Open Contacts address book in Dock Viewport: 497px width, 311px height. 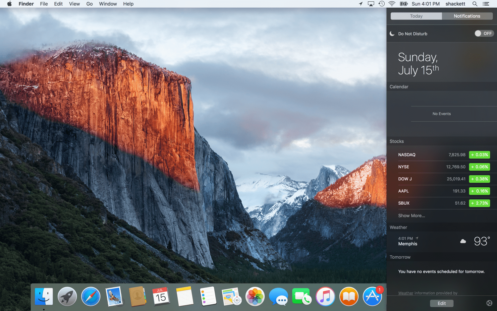pyautogui.click(x=138, y=296)
